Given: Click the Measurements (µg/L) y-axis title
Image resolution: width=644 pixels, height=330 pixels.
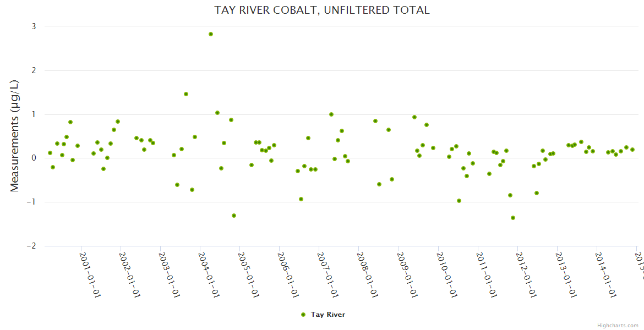Looking at the screenshot, I should pyautogui.click(x=15, y=136).
